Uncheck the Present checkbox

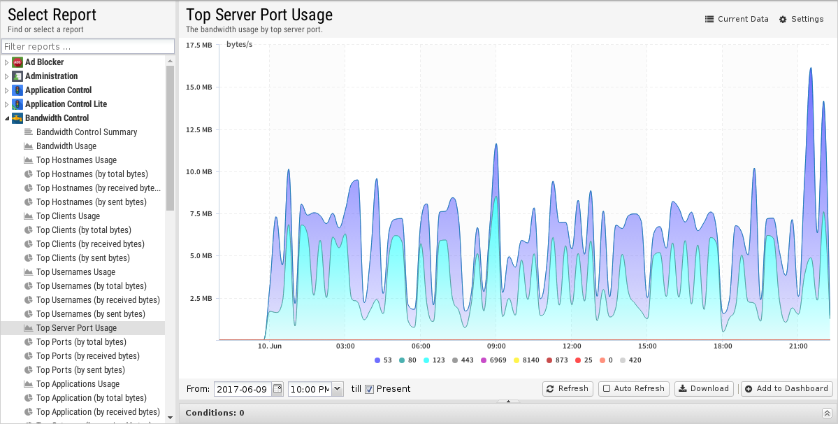coord(370,389)
